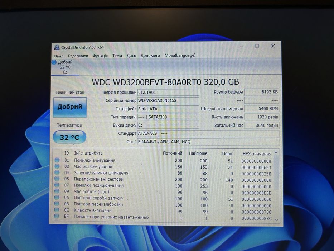Click HEX value 000000000693

256,167
